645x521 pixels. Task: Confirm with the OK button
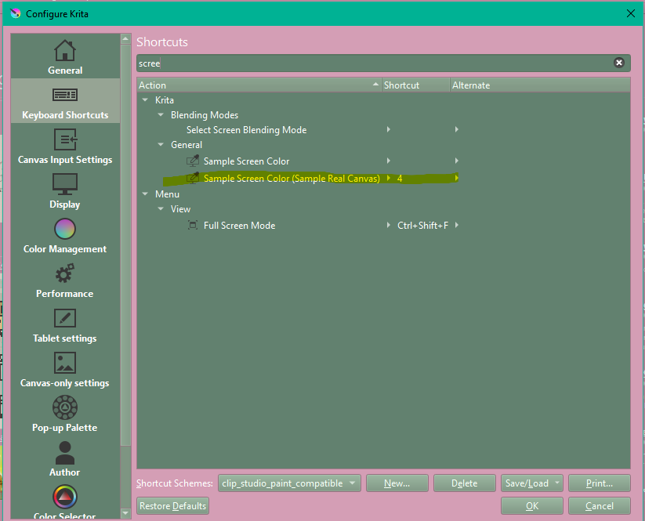point(532,506)
